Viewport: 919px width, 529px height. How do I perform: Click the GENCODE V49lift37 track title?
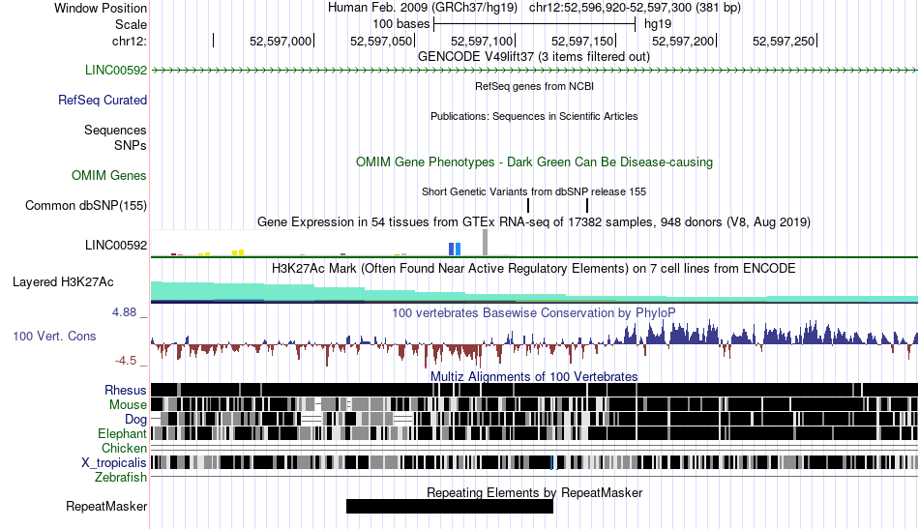(x=534, y=57)
